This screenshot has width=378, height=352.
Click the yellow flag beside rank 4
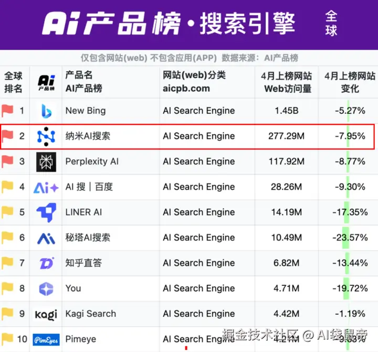tap(7, 187)
